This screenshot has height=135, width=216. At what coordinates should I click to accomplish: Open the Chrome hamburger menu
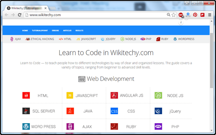tap(210, 15)
